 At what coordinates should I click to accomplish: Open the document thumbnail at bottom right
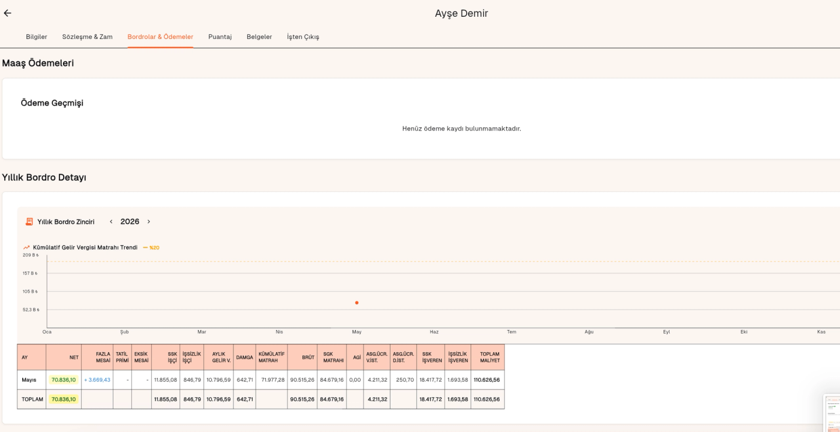832,413
